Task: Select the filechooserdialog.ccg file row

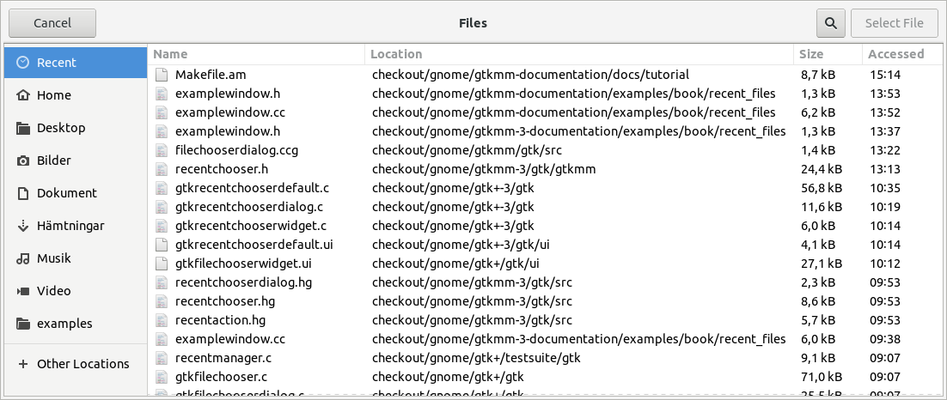Action: click(x=236, y=150)
